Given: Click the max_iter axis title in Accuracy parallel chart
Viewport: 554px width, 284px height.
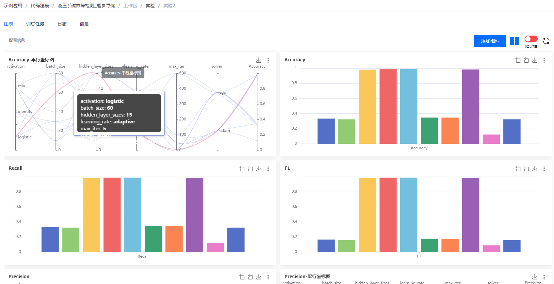Looking at the screenshot, I should click(177, 66).
